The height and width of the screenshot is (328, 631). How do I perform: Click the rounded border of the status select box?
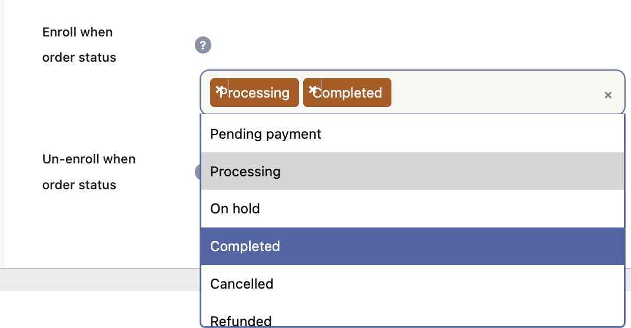pos(413,71)
